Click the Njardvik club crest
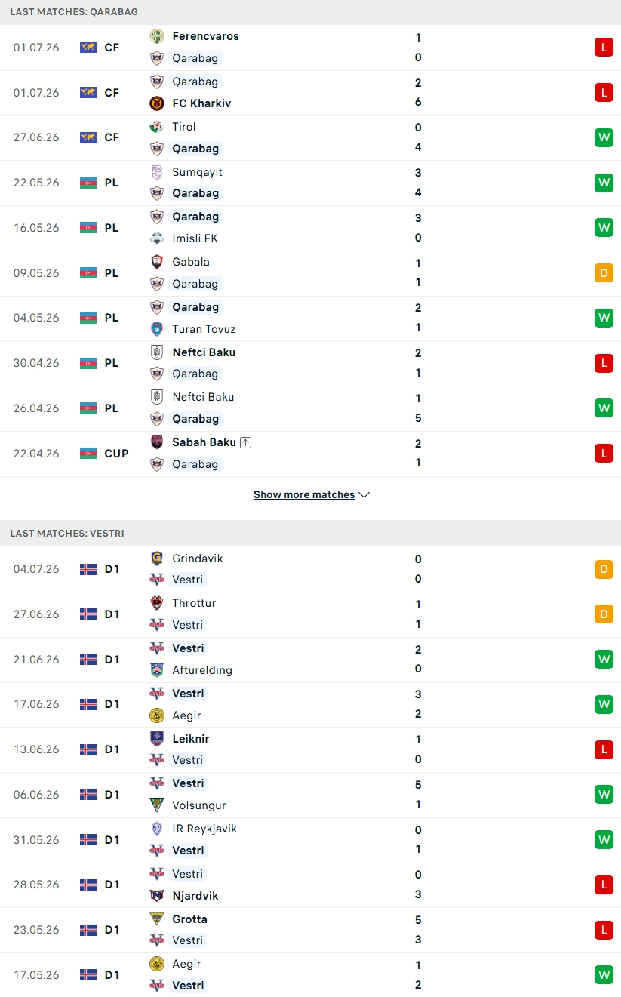This screenshot has height=997, width=621. pos(157,896)
